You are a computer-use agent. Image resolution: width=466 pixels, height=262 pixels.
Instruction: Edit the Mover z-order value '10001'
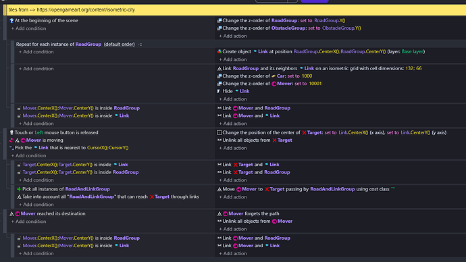[x=315, y=84]
